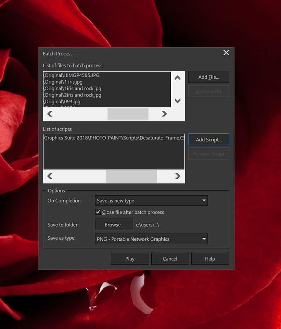Screen dimensions: 281x329
Task: Browse for a save folder
Action: click(x=114, y=224)
